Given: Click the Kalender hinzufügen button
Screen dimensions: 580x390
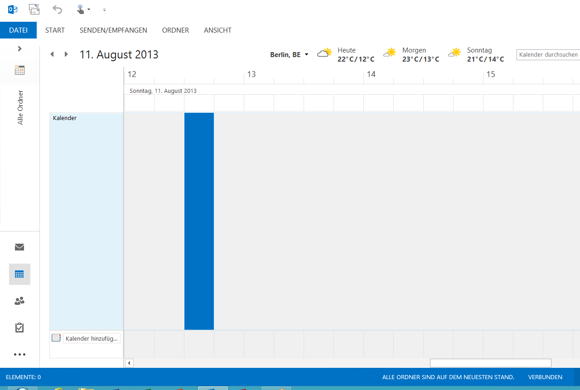Looking at the screenshot, I should click(92, 338).
